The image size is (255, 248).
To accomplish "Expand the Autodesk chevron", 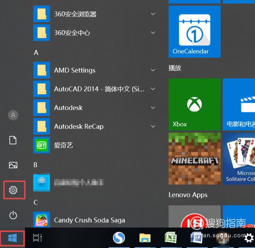I will (x=153, y=108).
